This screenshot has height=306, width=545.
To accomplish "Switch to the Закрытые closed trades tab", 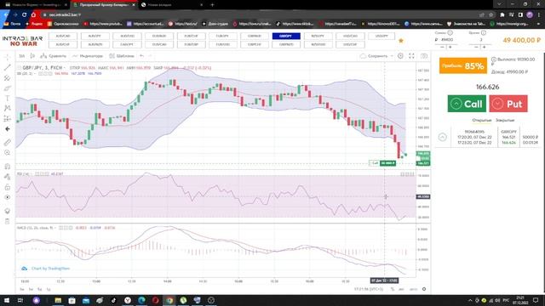I will [x=505, y=120].
